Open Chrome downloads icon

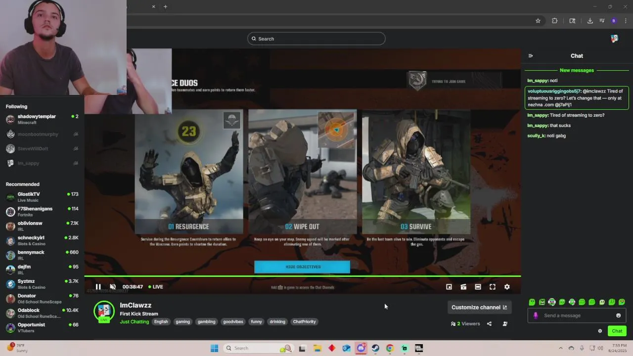click(590, 21)
